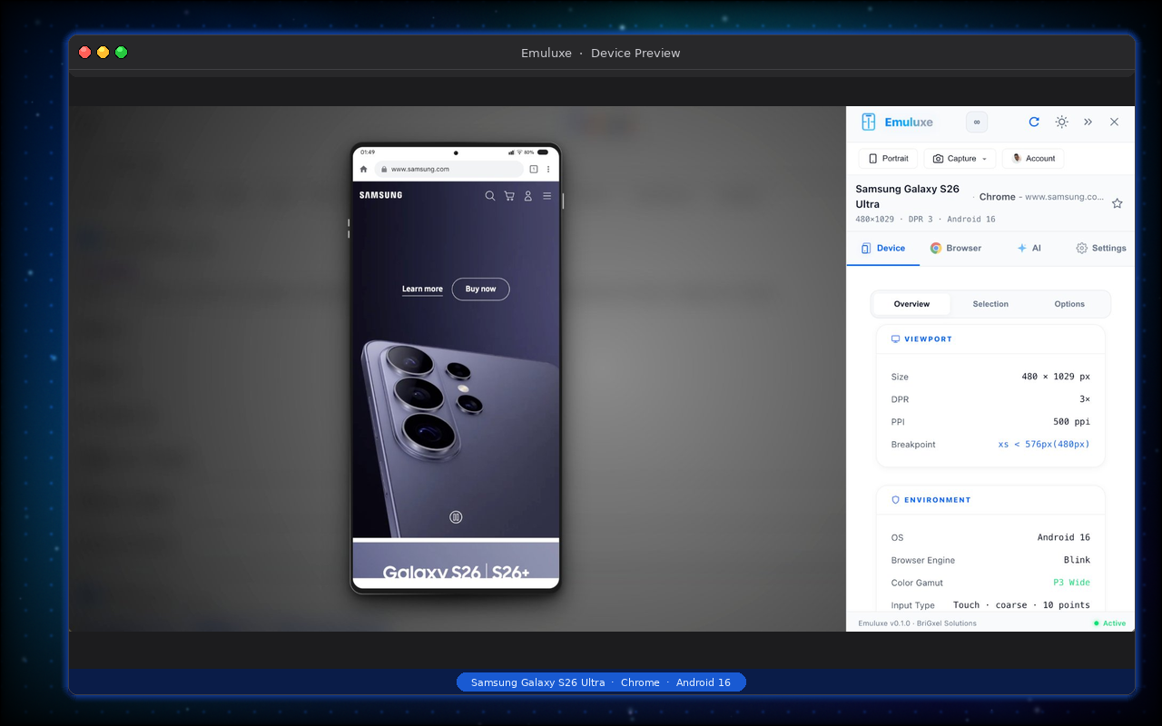The width and height of the screenshot is (1162, 726).
Task: Click the "Touch · coarse · 10 points" value
Action: 1021,605
